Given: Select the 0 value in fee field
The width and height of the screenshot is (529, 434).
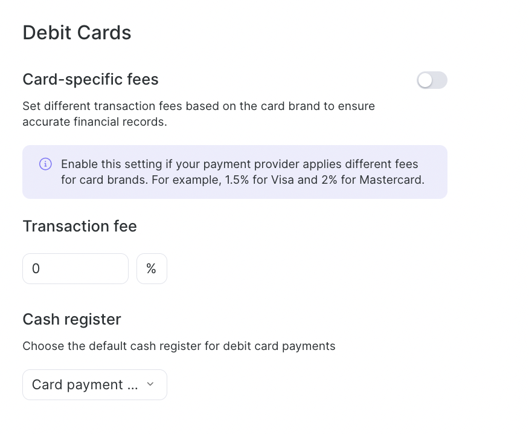Looking at the screenshot, I should click(36, 268).
